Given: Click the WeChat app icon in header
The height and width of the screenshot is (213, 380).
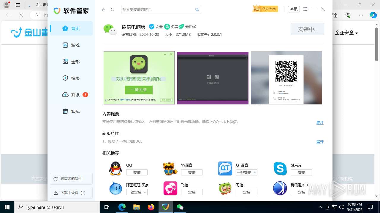Looking at the screenshot, I should pos(110,30).
